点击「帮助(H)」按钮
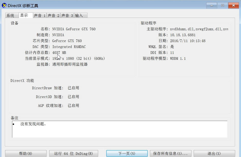This screenshot has width=241, height=157. pos(25,153)
